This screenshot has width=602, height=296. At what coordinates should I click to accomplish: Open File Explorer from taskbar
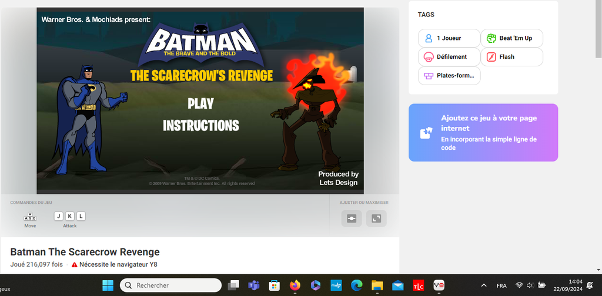click(x=377, y=285)
